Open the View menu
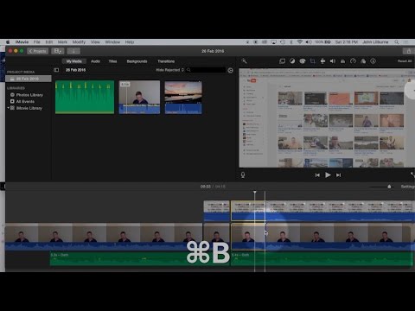Screen dimensions: 415x311 pos(95,42)
